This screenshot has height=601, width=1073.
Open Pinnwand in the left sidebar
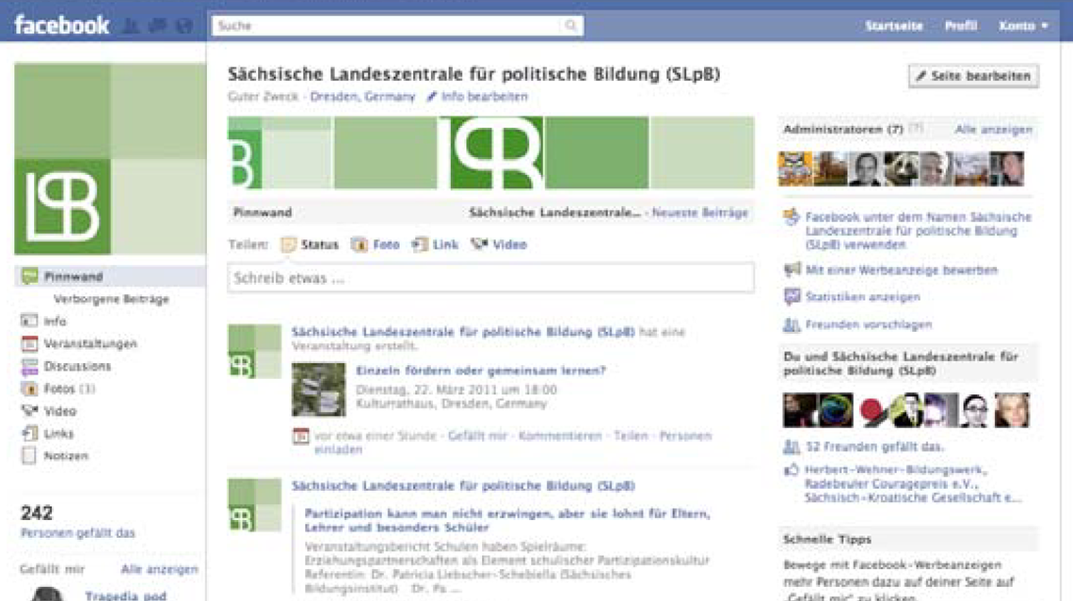[72, 277]
